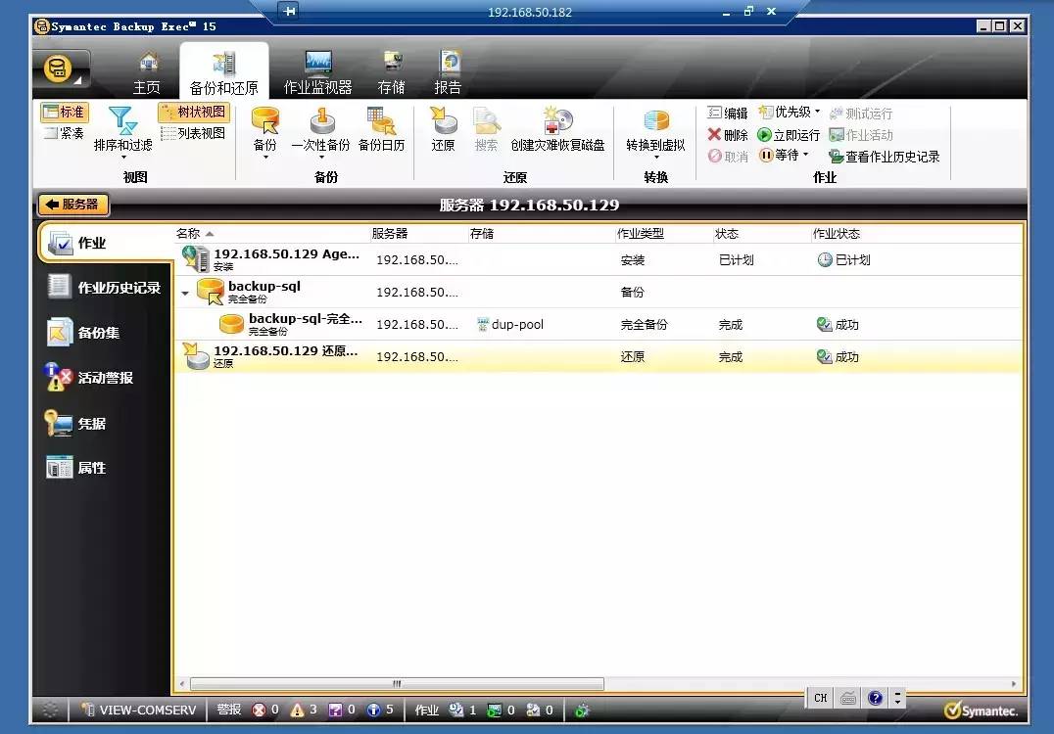
Task: Click the active jobs count icon
Action: pyautogui.click(x=456, y=710)
